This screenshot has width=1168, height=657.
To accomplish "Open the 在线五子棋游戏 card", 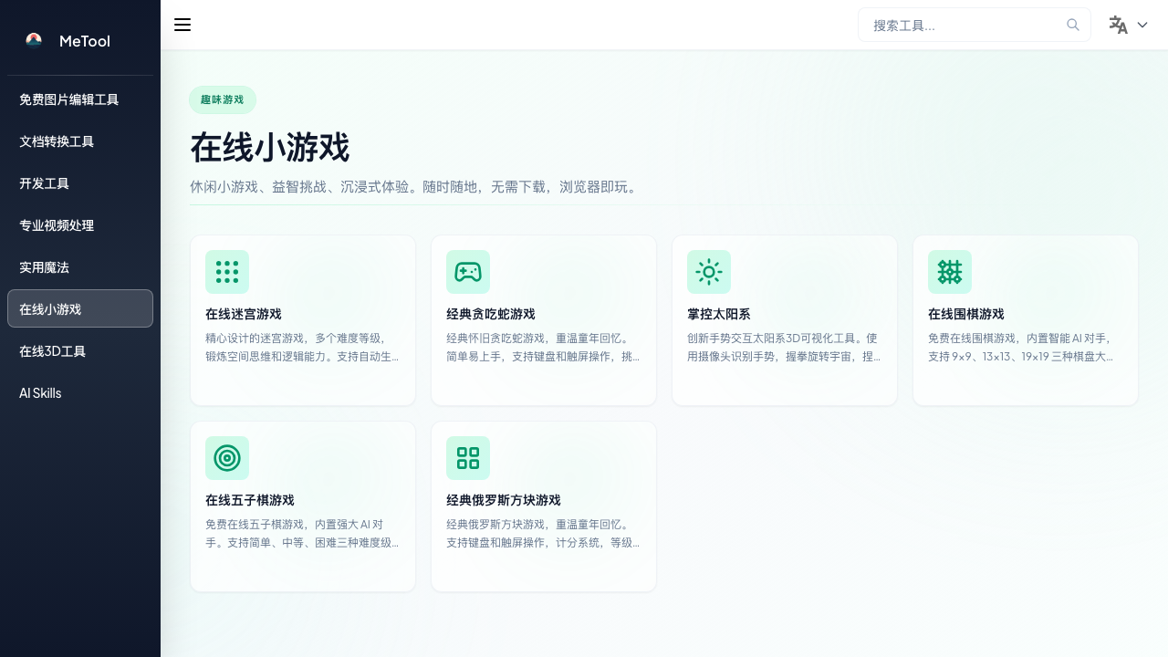I will [303, 506].
